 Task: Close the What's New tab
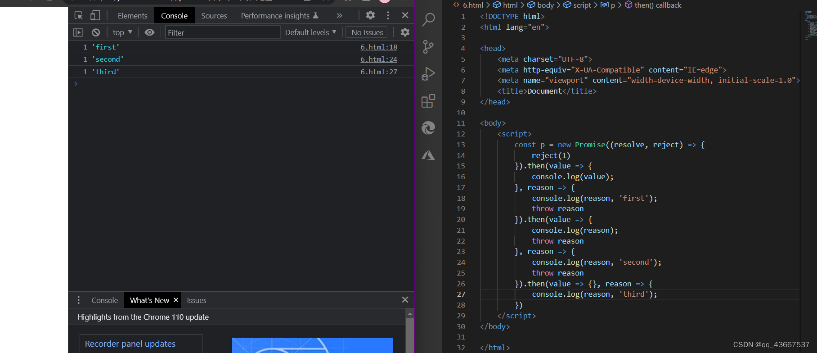176,300
